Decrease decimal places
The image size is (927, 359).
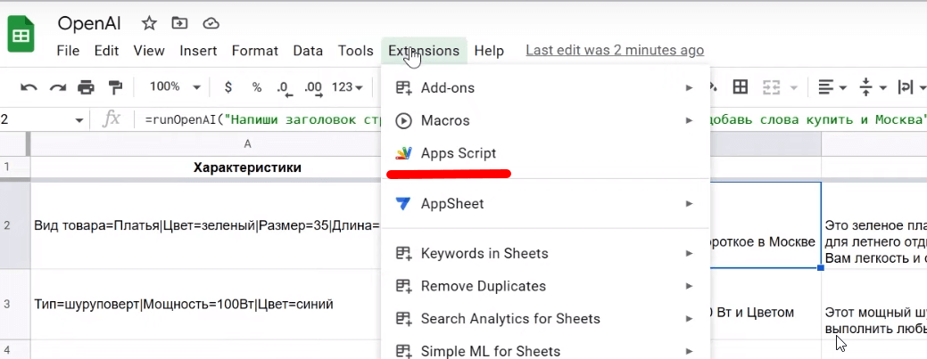[x=285, y=88]
